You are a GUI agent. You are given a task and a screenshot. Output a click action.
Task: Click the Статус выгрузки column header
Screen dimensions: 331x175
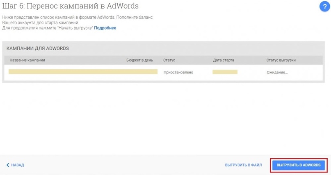pos(281,60)
